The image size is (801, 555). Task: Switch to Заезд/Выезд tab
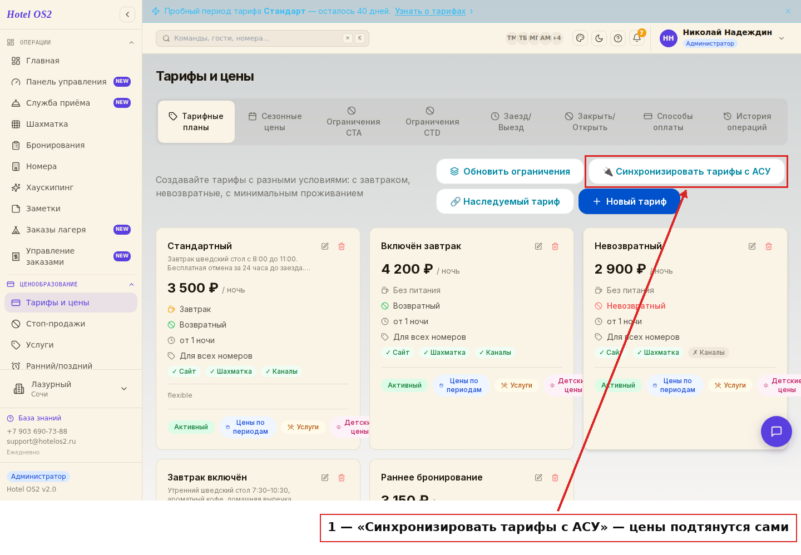(511, 122)
